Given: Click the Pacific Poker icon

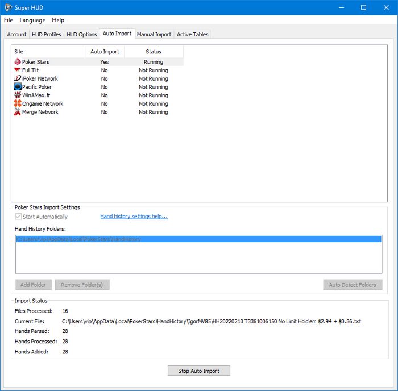Looking at the screenshot, I should (18, 87).
